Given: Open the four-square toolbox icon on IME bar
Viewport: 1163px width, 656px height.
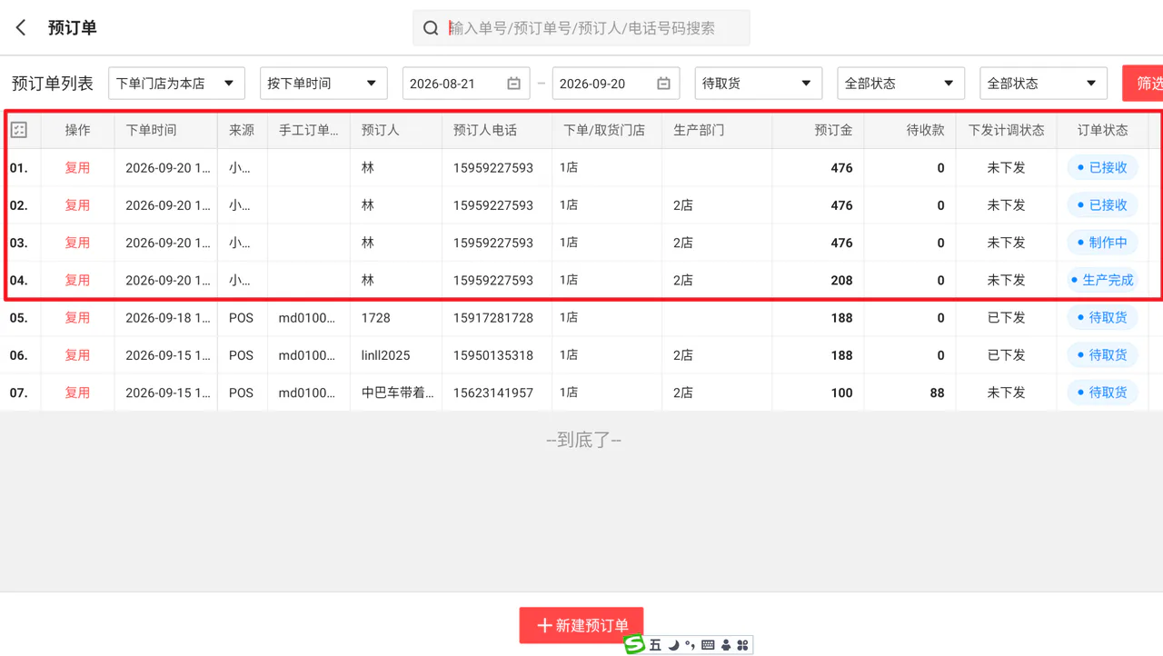Looking at the screenshot, I should [742, 645].
